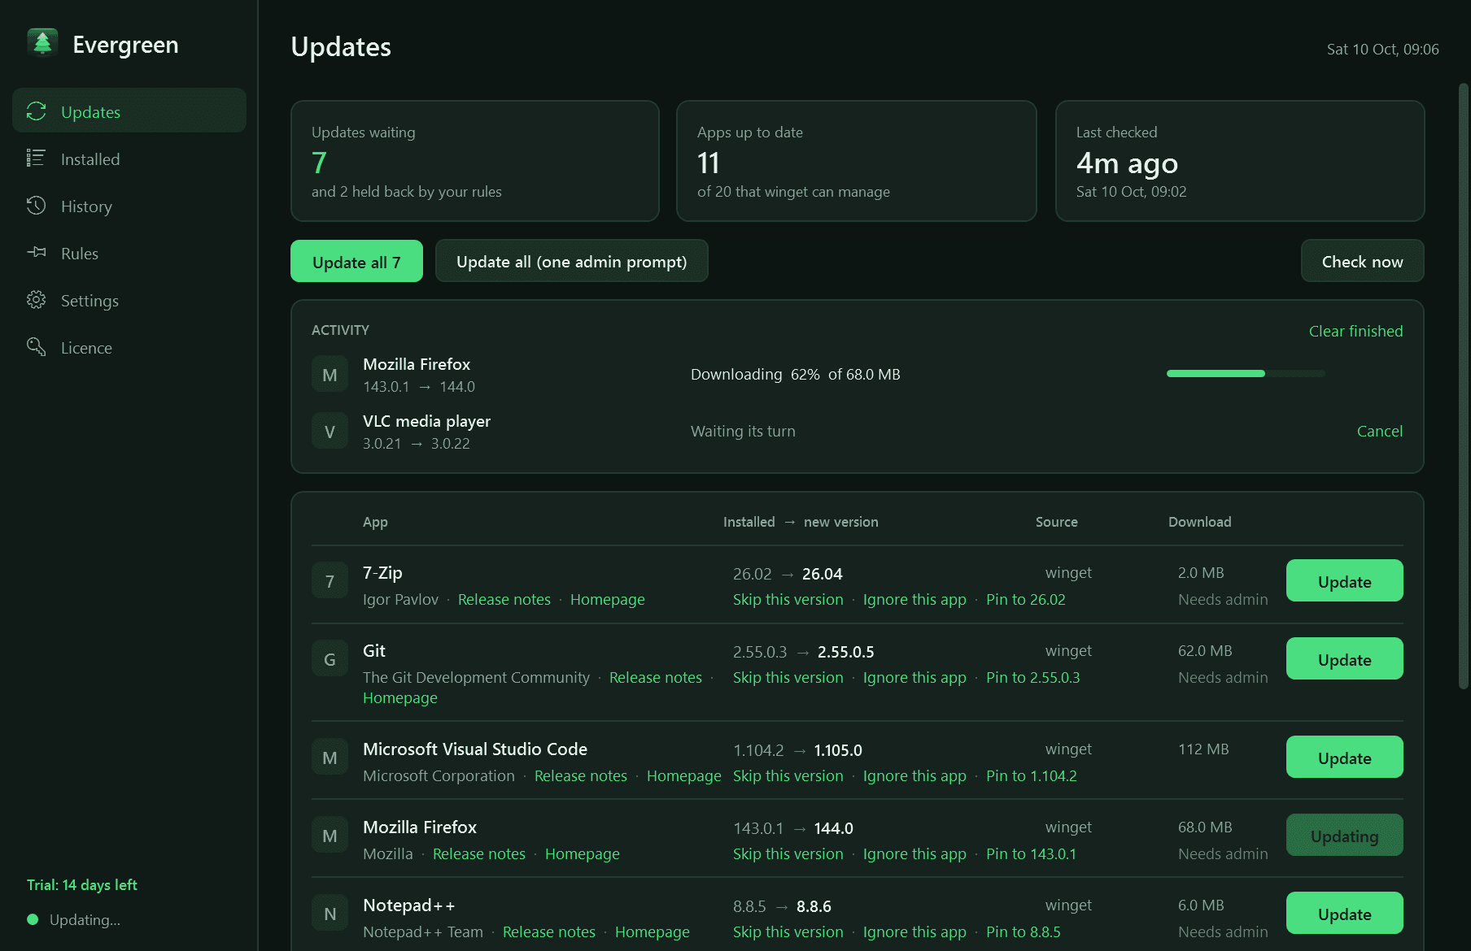1471x951 pixels.
Task: Click the Notepad++ app avatar icon
Action: point(330,914)
